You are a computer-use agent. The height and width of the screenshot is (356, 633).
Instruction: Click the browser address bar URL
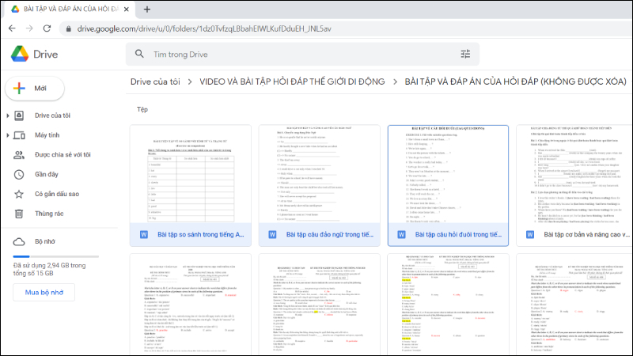coord(204,28)
